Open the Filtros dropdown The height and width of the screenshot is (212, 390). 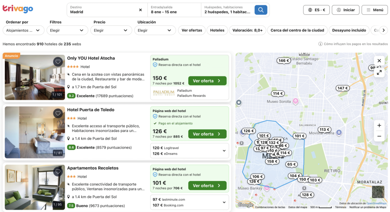67,30
